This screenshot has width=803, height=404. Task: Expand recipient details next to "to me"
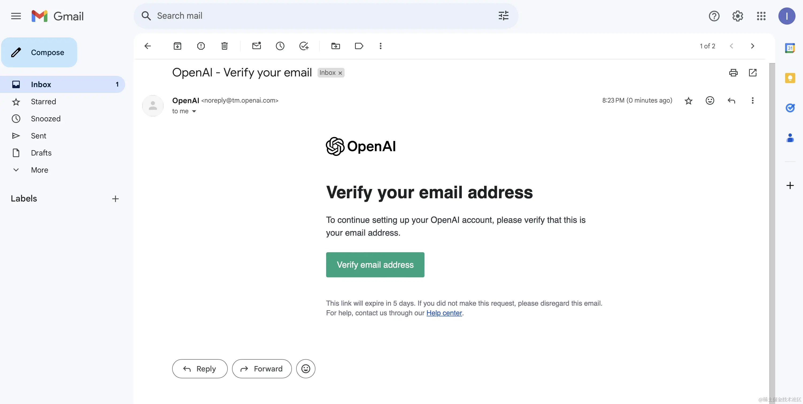pos(194,111)
